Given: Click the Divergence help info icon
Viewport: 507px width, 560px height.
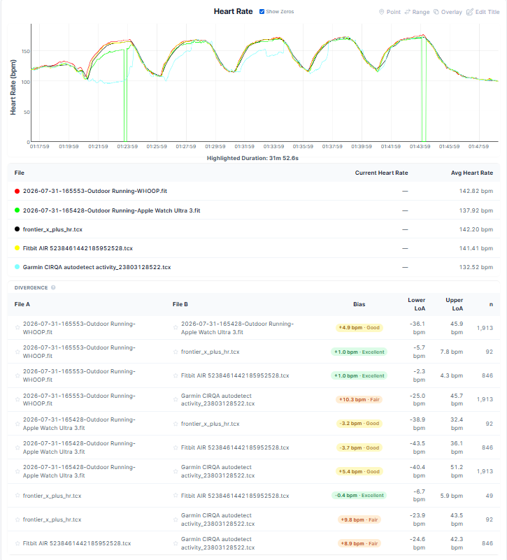Looking at the screenshot, I should (x=53, y=287).
